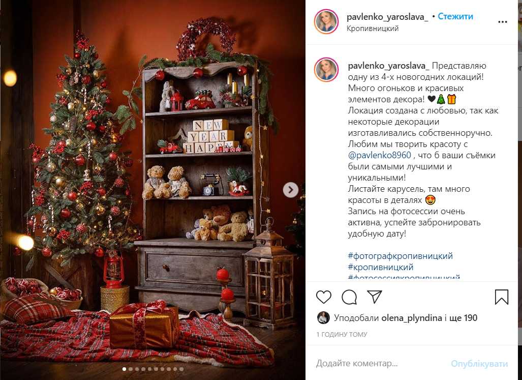Follow the account via Стежити
Viewport: 522px width, 380px height.
pyautogui.click(x=455, y=16)
